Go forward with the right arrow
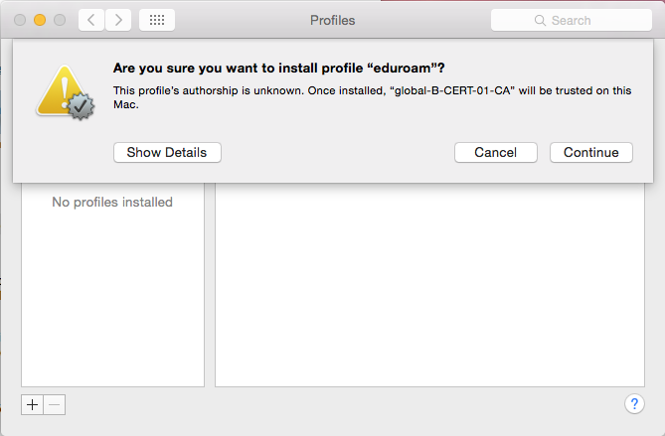The image size is (665, 436). (x=118, y=20)
